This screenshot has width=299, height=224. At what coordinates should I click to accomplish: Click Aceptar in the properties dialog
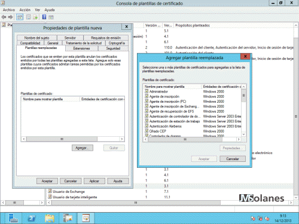[x=47, y=181]
